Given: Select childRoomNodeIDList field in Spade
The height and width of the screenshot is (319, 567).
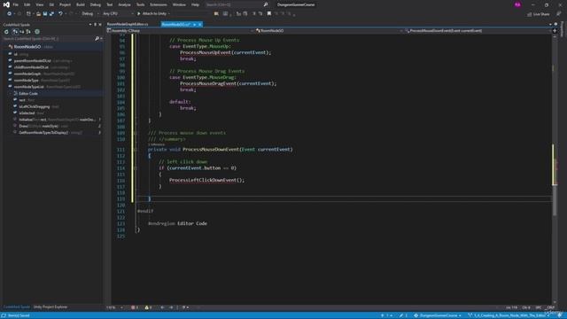Looking at the screenshot, I should [x=31, y=67].
